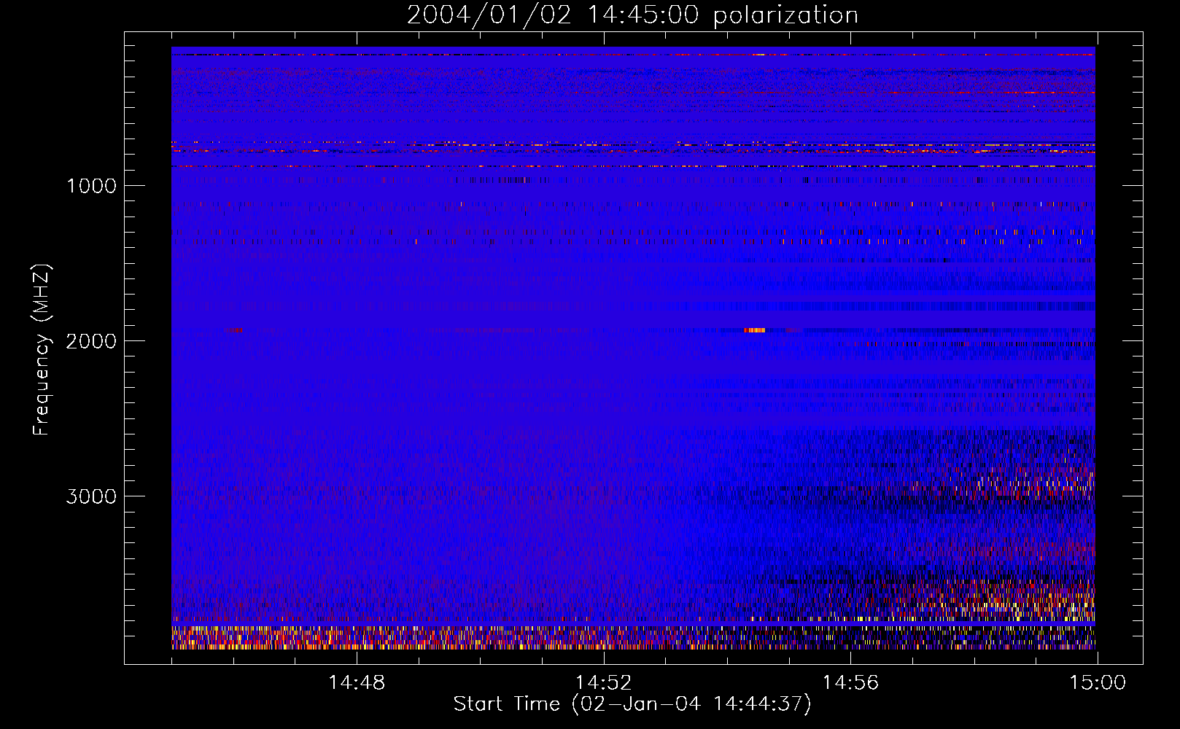Click the plot title '2004/01/02 14:45:00 polarization'
Image resolution: width=1180 pixels, height=729 pixels.
[x=632, y=15]
